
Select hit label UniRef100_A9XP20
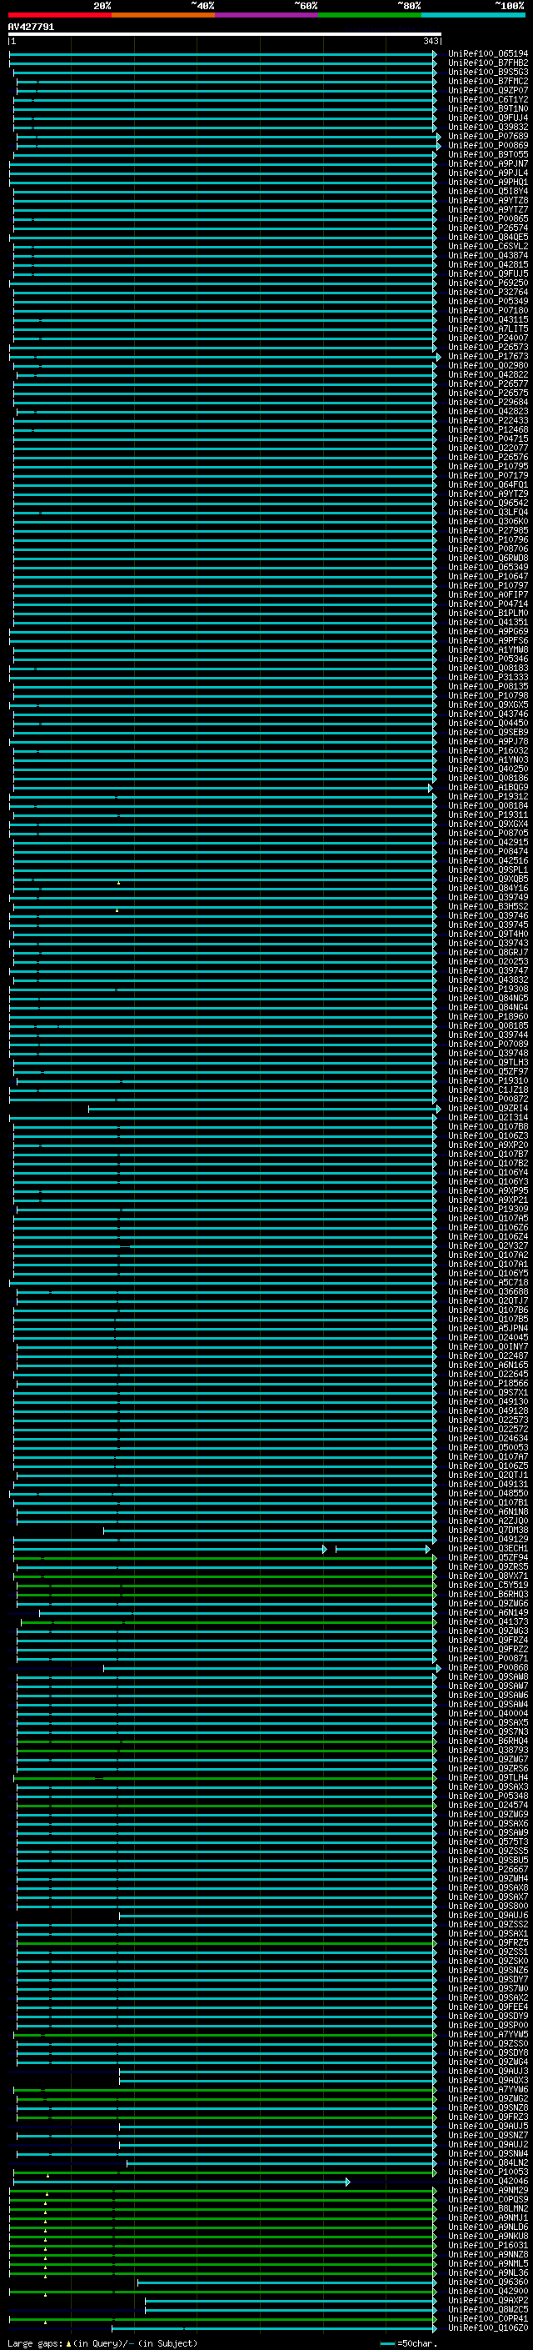487,1145
